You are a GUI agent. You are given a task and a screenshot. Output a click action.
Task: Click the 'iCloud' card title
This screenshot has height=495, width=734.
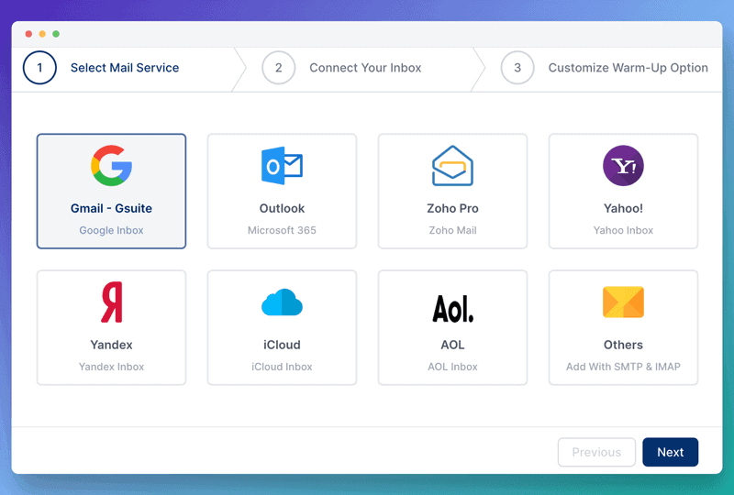[x=282, y=345]
